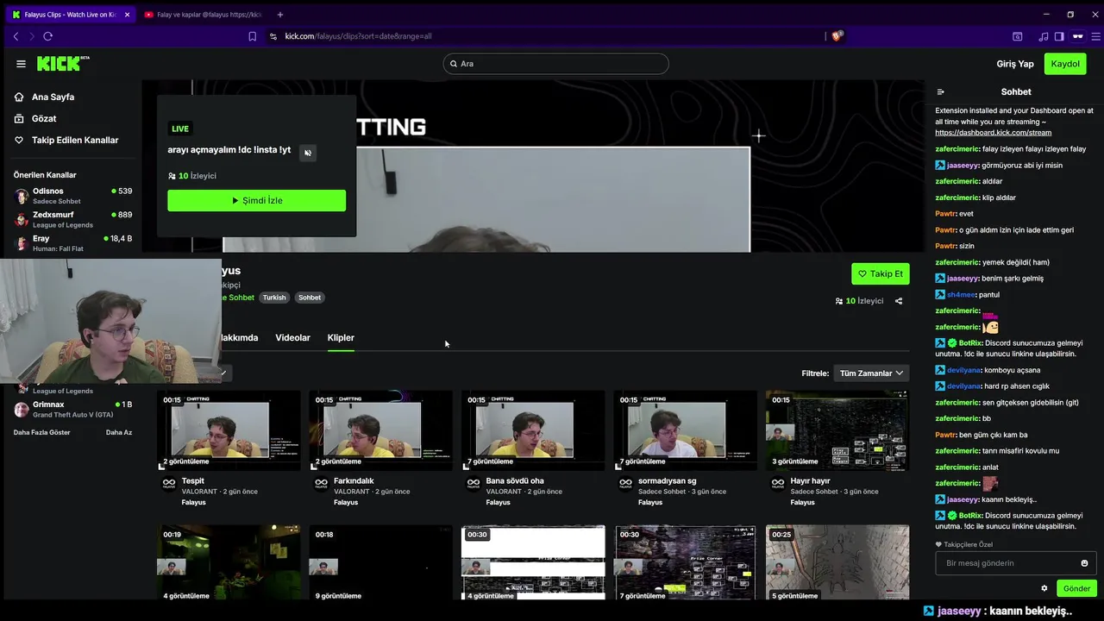Open the 00:18 clip with 9 görüntüleme
Screen dimensions: 1104x621
point(380,563)
